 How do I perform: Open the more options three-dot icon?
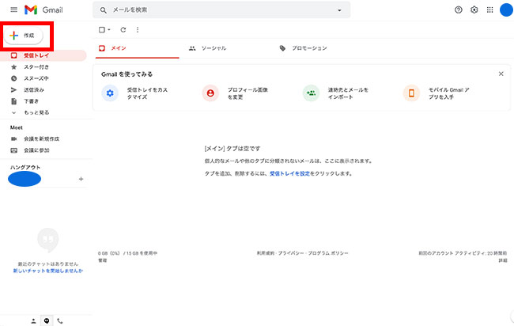pyautogui.click(x=138, y=30)
